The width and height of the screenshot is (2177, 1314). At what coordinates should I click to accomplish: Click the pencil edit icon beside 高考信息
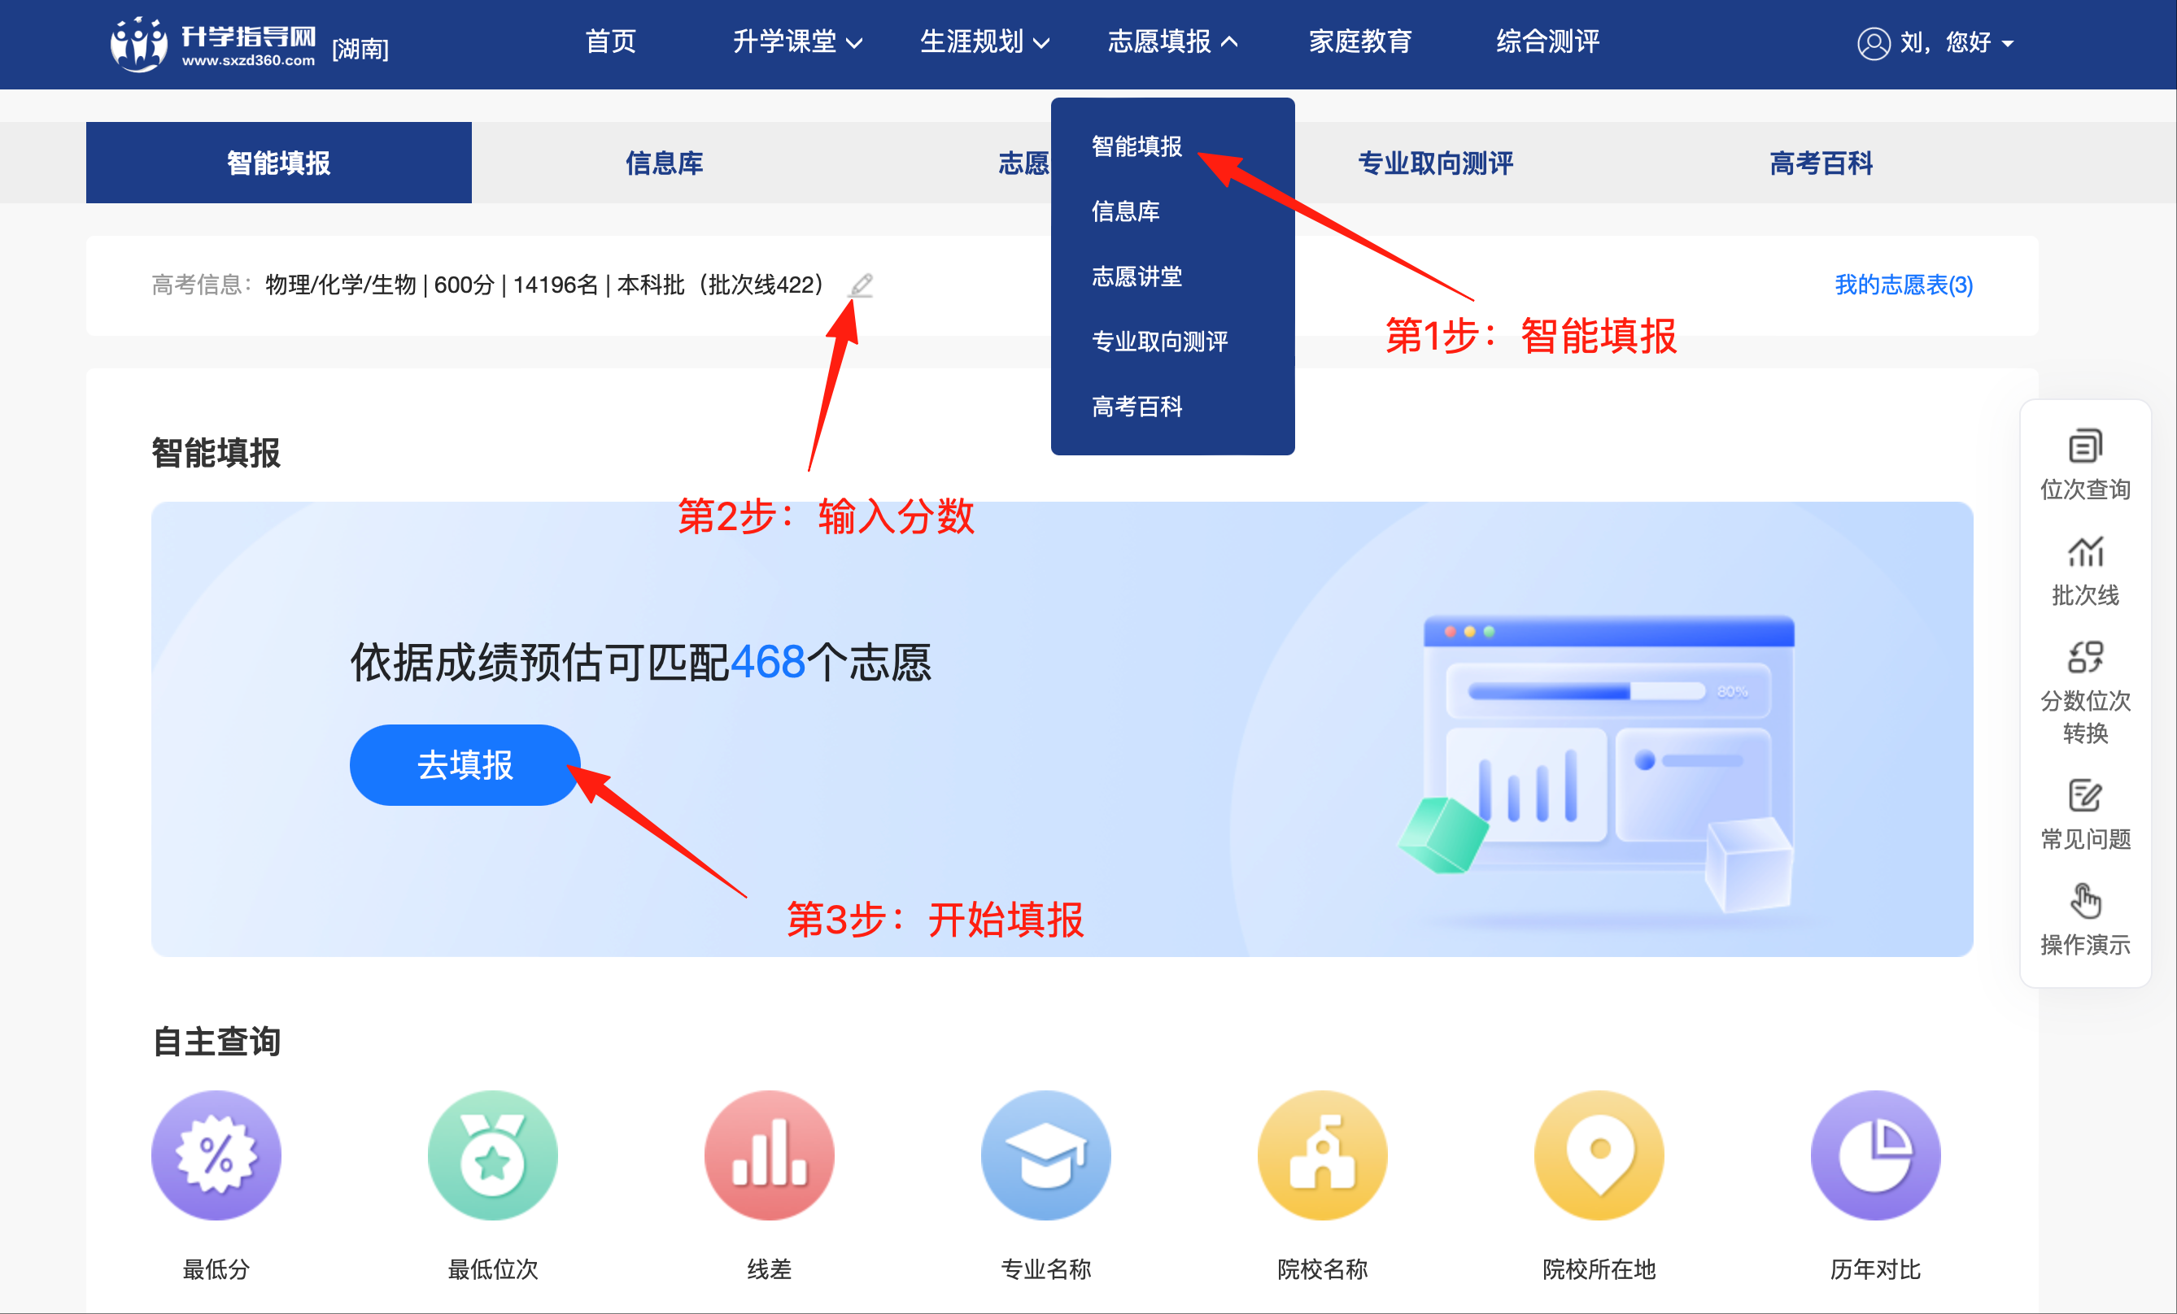tap(861, 285)
